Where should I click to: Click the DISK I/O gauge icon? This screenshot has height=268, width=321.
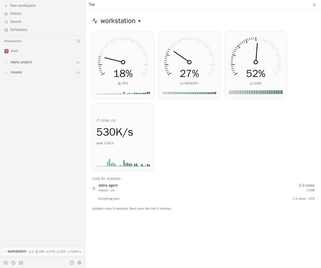click(98, 121)
